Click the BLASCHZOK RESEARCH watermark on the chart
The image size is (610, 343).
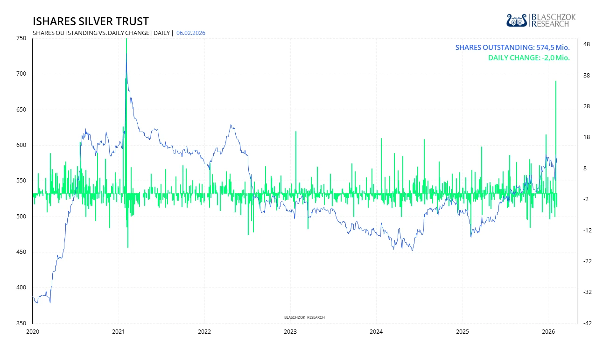(304, 316)
